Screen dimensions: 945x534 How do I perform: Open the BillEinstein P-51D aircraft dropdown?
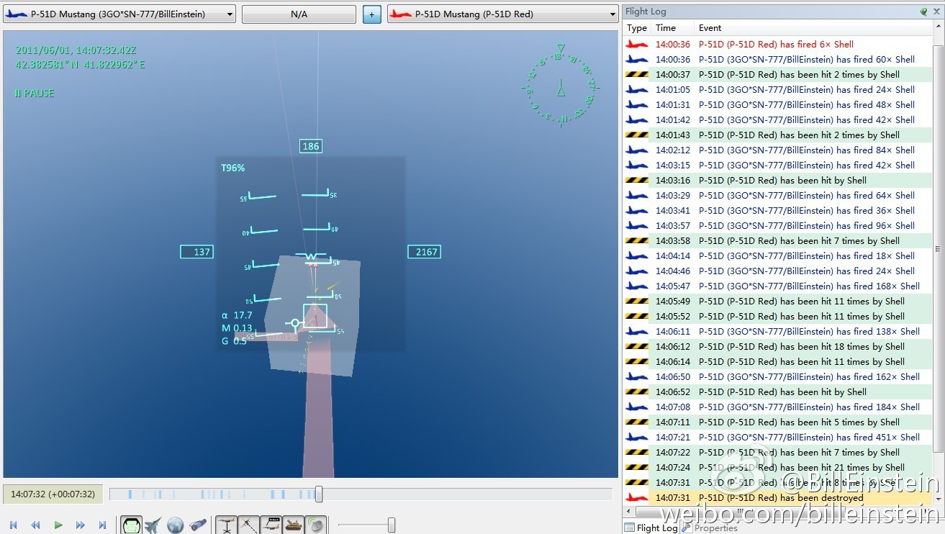[x=119, y=14]
